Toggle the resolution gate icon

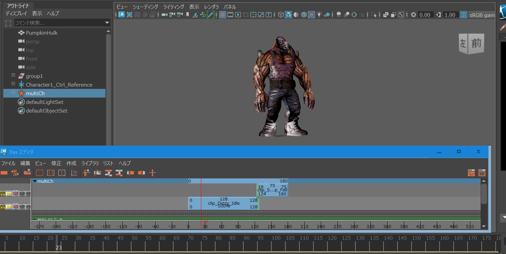[238, 15]
